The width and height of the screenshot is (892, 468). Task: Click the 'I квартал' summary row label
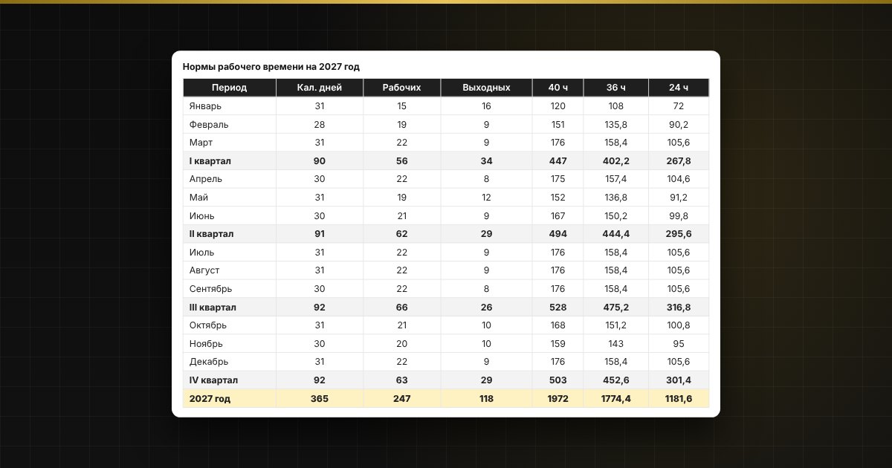[x=211, y=161]
